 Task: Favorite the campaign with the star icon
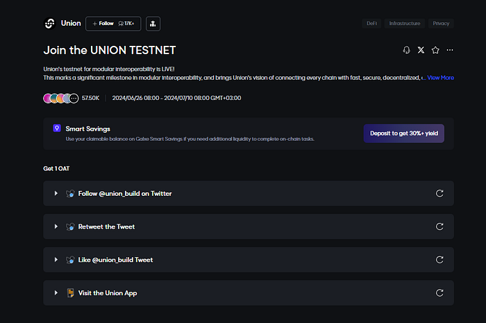[435, 50]
